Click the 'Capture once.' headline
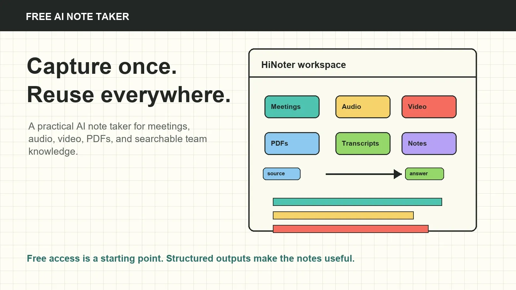 [102, 66]
